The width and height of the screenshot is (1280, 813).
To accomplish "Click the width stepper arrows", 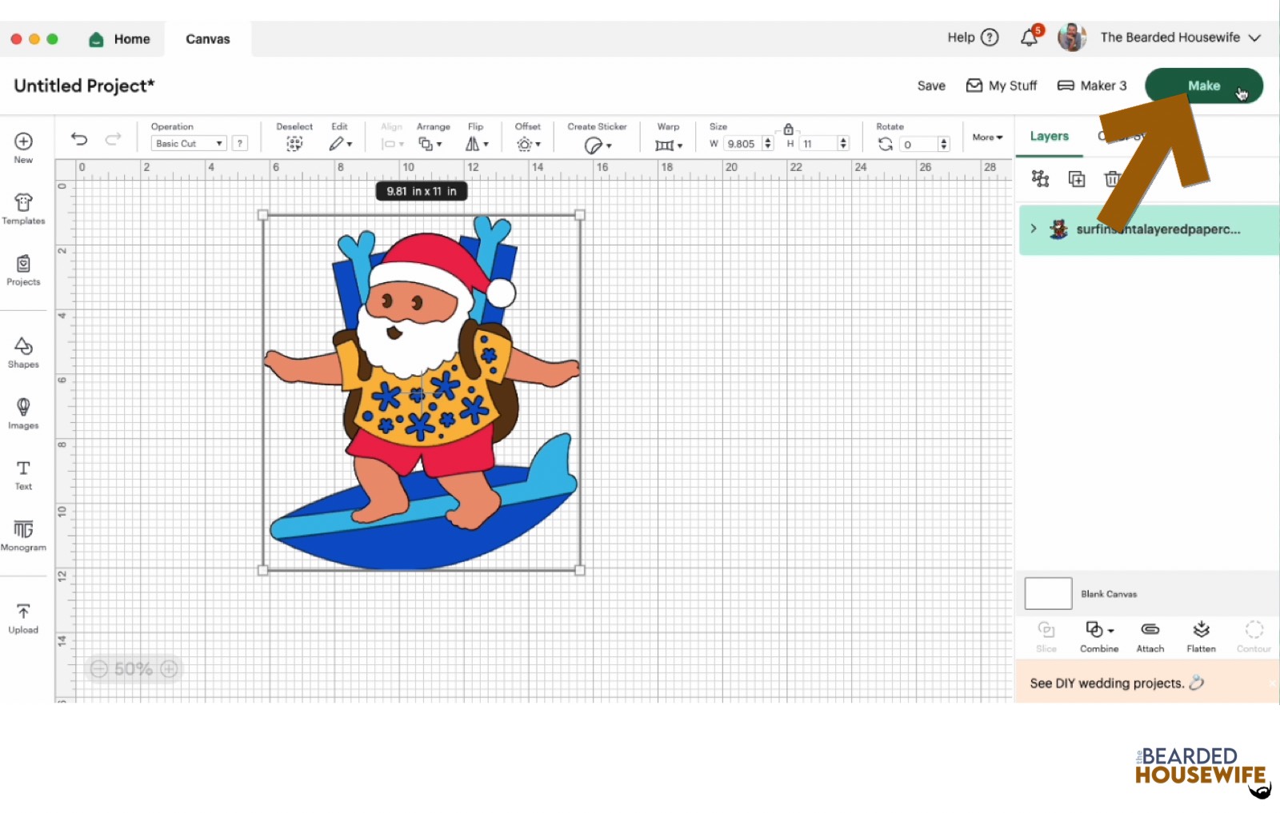I will coord(768,144).
